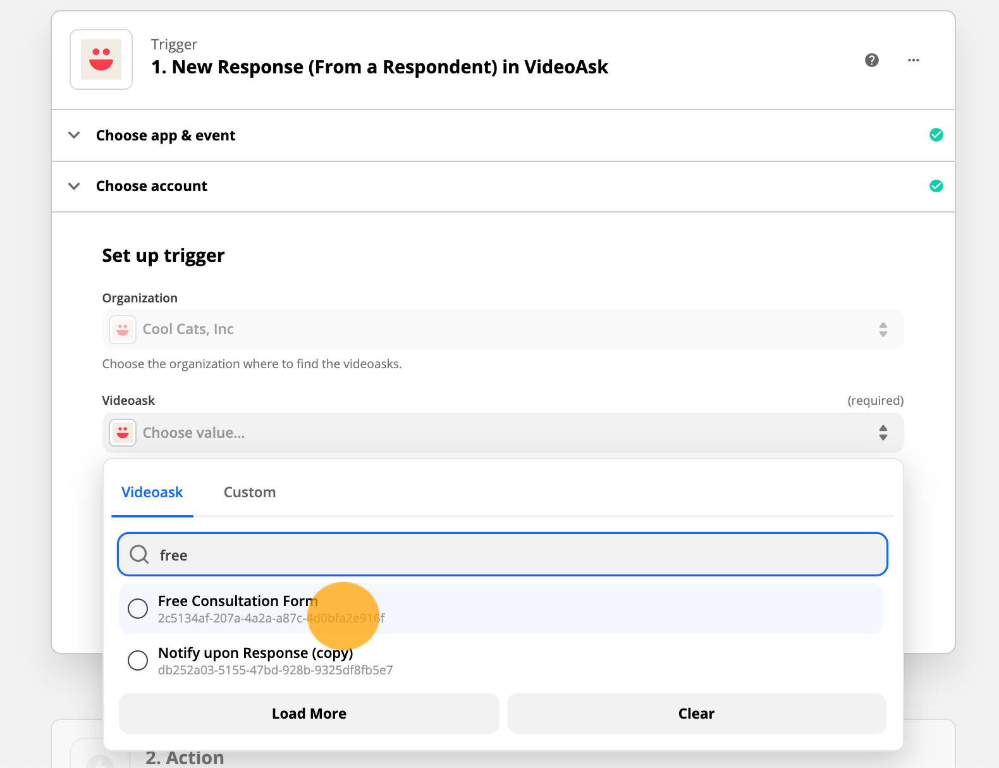The image size is (999, 768).
Task: Click the Organization field label
Action: click(x=140, y=298)
